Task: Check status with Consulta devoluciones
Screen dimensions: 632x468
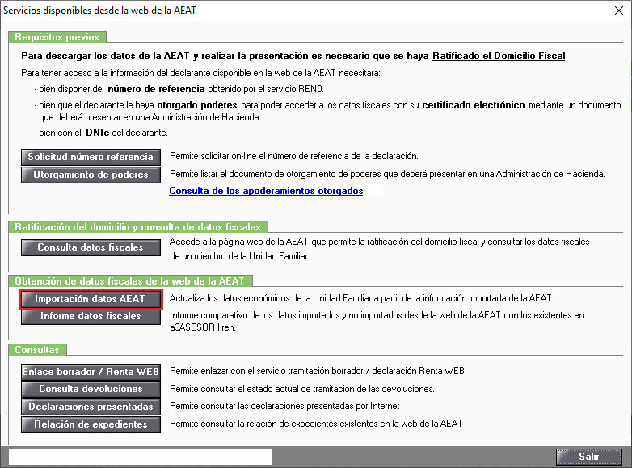Action: click(91, 390)
